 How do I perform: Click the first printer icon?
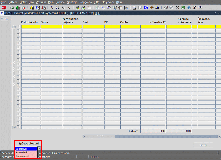click(77, 8)
